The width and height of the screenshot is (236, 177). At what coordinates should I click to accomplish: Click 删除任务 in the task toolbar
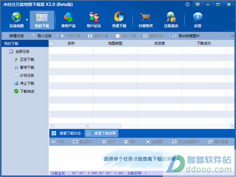[153, 36]
